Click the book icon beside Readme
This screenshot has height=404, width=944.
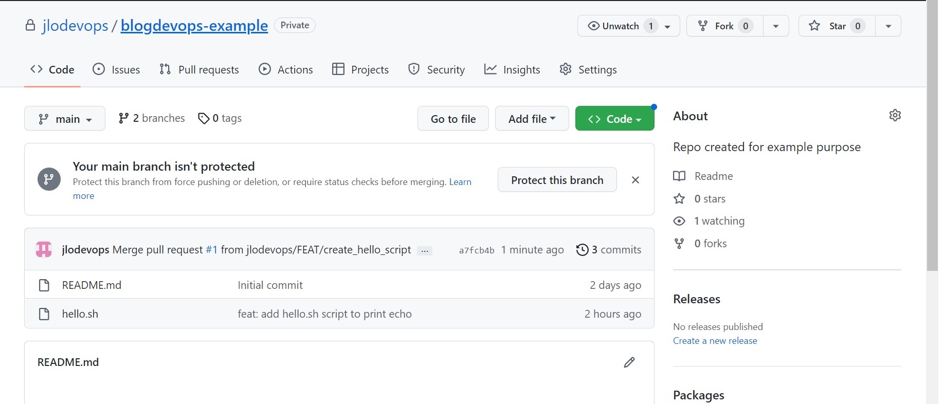[x=679, y=176]
